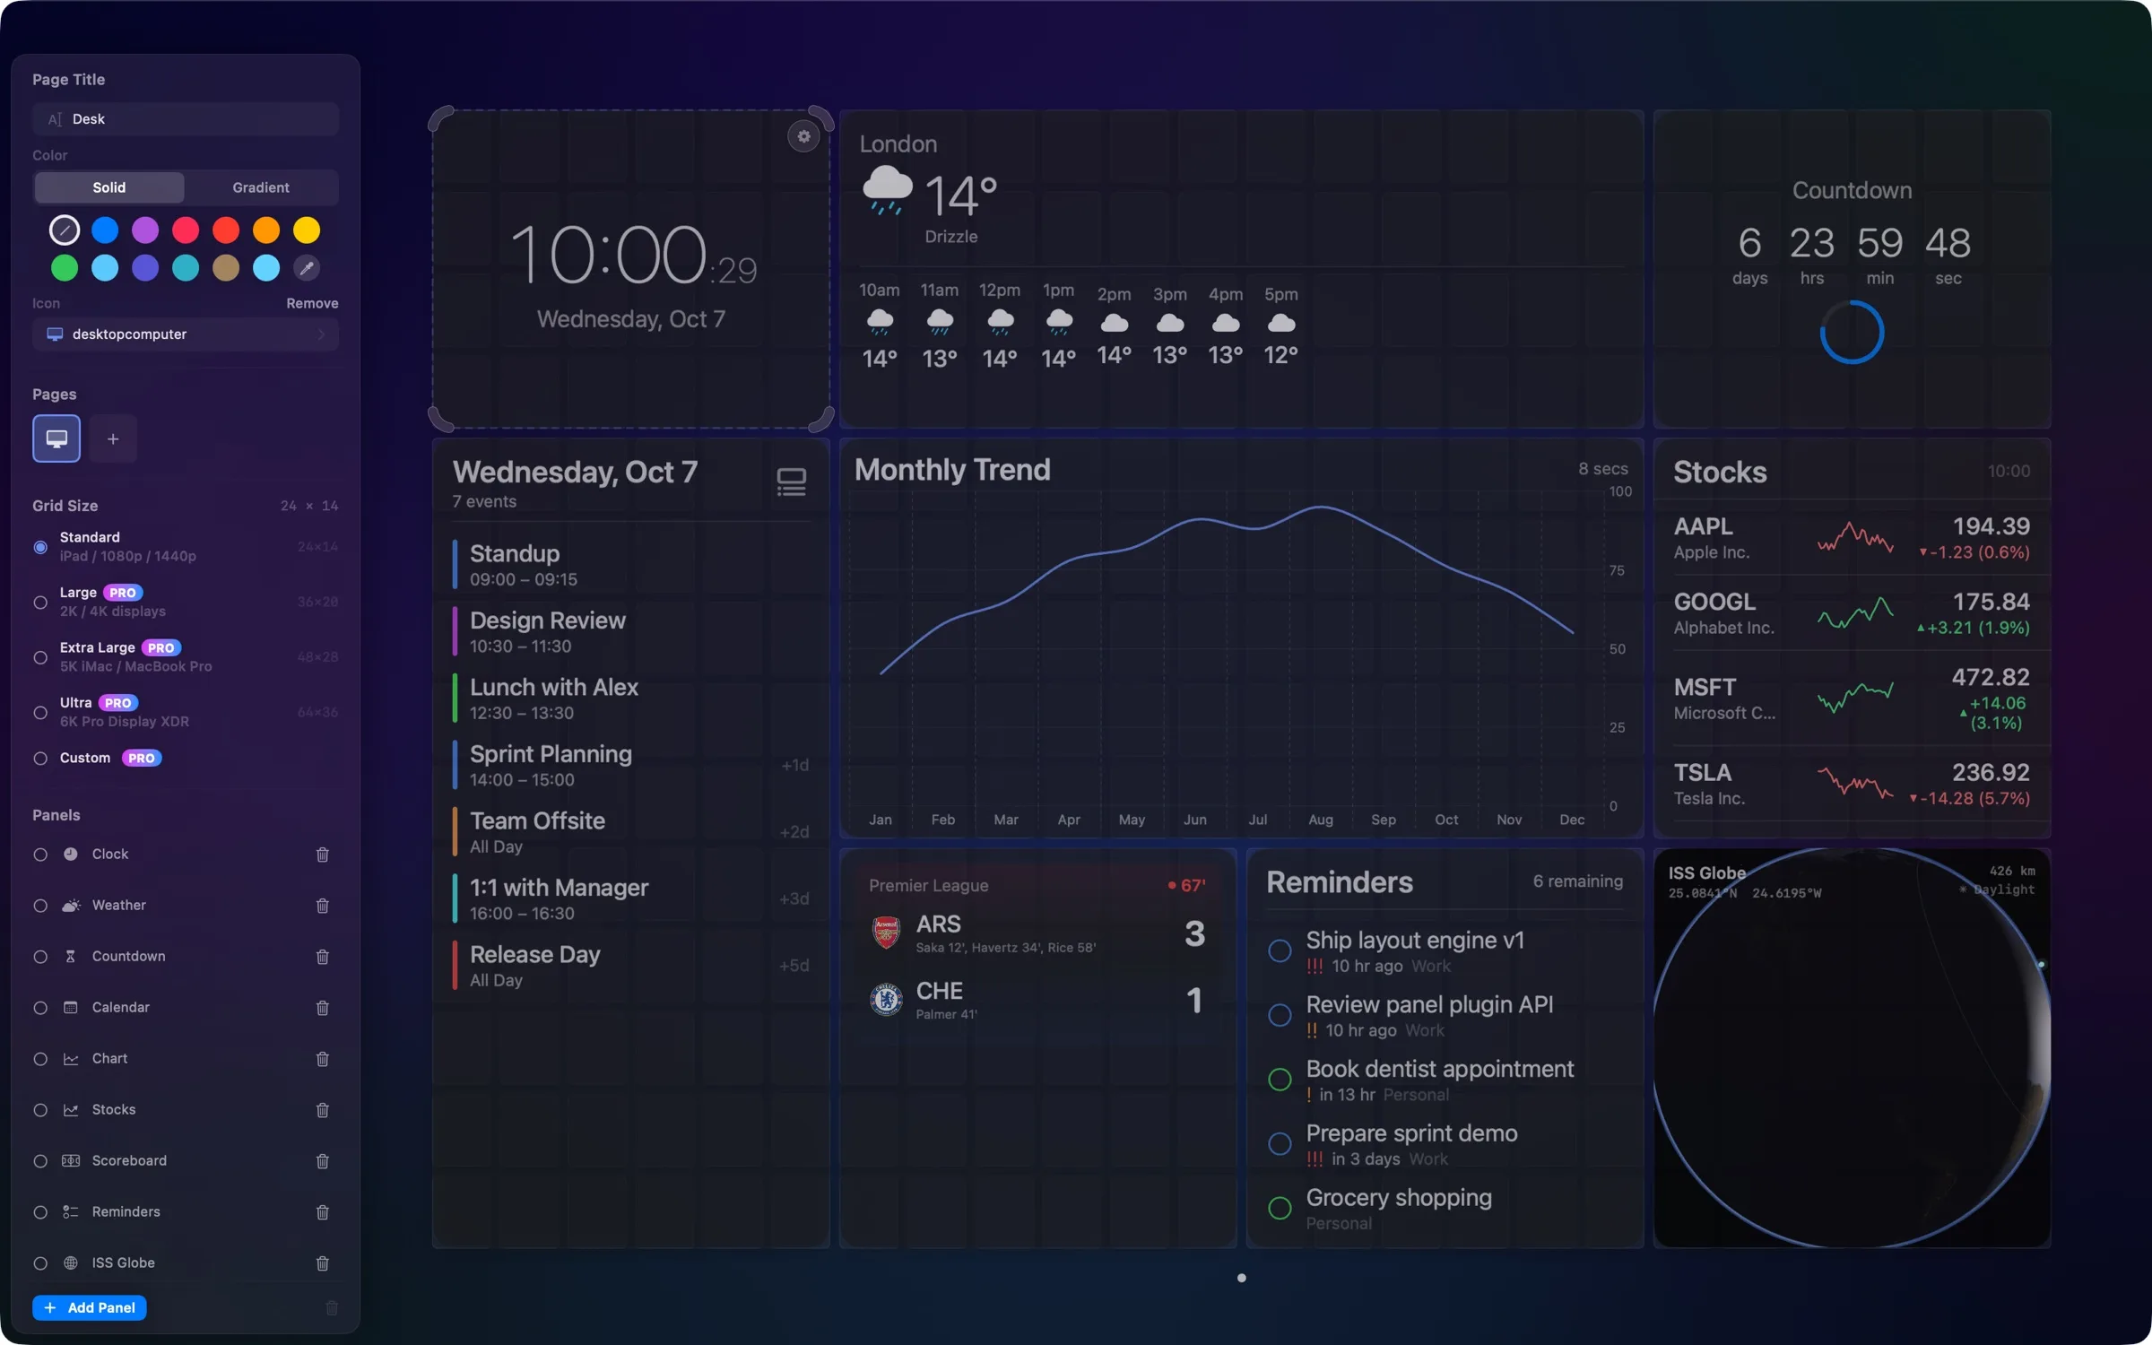Screen dimensions: 2152x1345
Task: Edit the Page Title field 'Desk'
Action: (186, 119)
